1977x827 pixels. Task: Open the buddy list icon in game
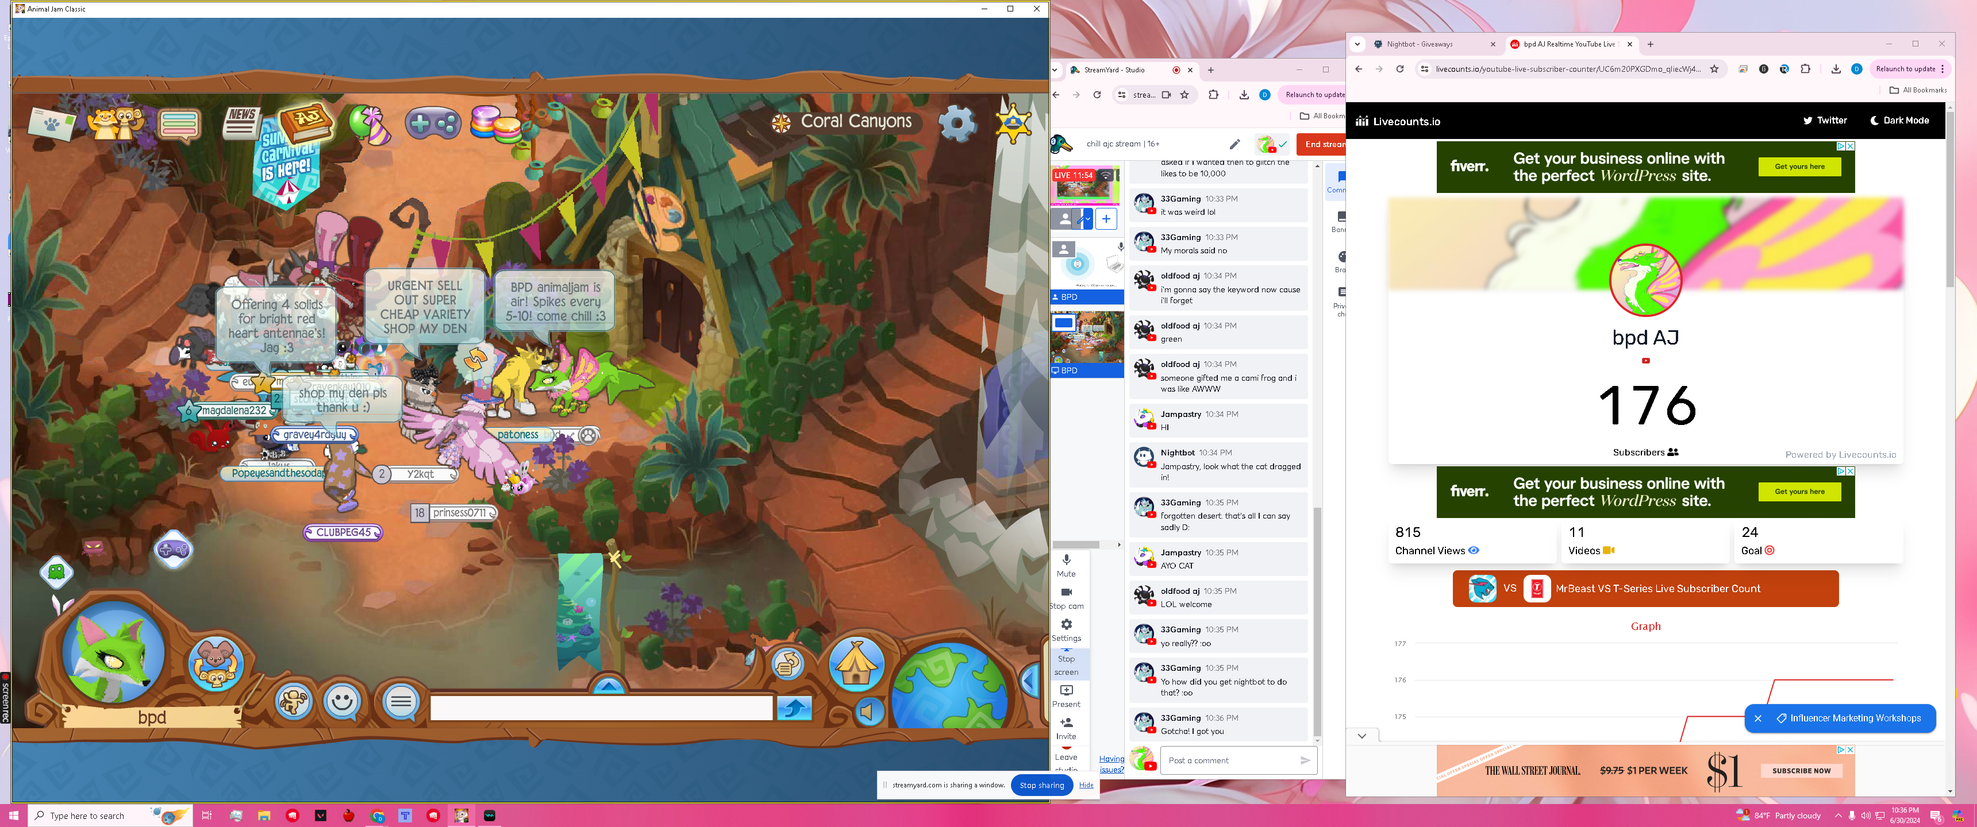pos(115,123)
